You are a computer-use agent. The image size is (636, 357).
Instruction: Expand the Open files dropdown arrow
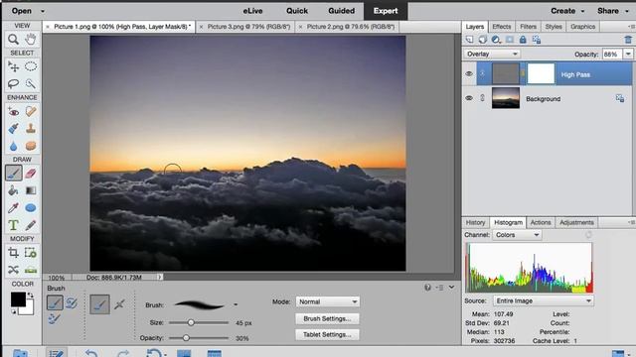(x=43, y=11)
